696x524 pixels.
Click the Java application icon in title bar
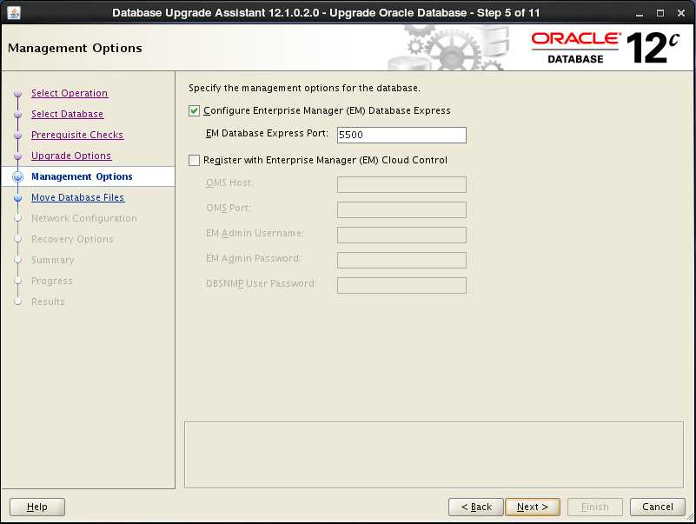click(x=13, y=12)
